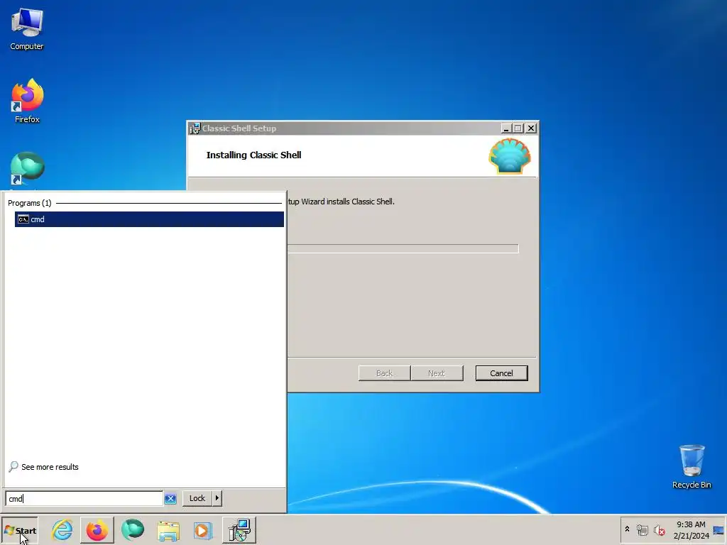Clear the search box with X button
The width and height of the screenshot is (727, 545).
point(170,499)
